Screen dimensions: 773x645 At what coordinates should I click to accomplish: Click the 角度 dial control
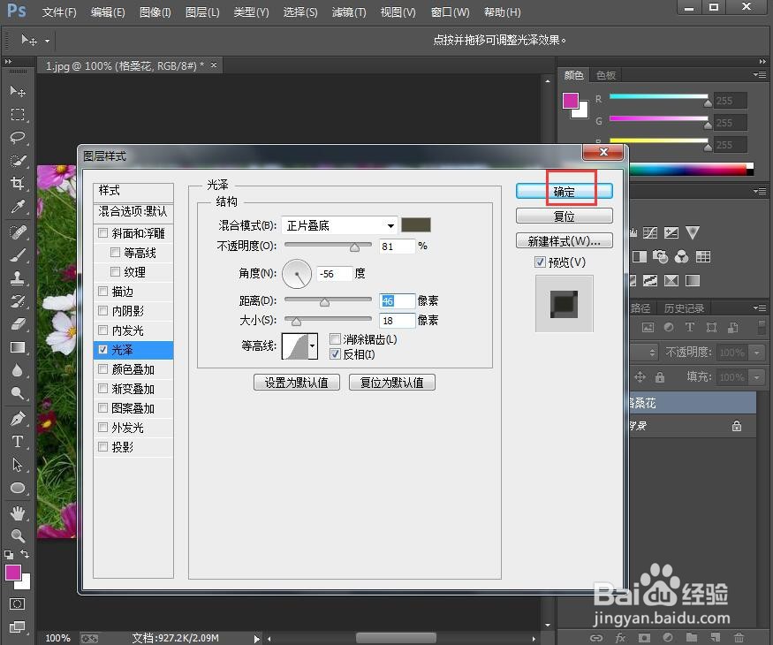(x=297, y=274)
